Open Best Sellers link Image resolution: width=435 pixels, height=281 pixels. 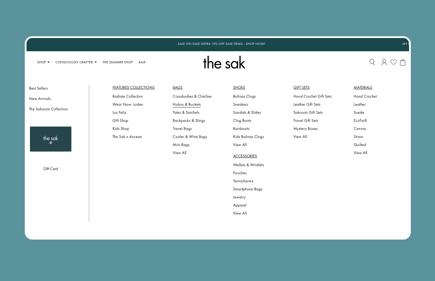pyautogui.click(x=39, y=88)
